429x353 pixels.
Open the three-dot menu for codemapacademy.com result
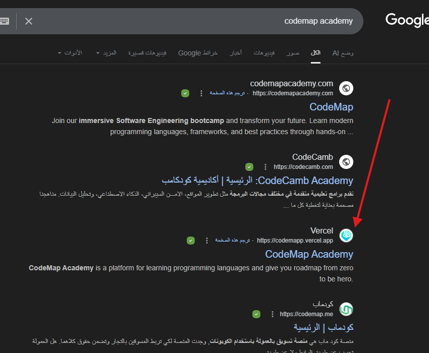click(x=201, y=93)
